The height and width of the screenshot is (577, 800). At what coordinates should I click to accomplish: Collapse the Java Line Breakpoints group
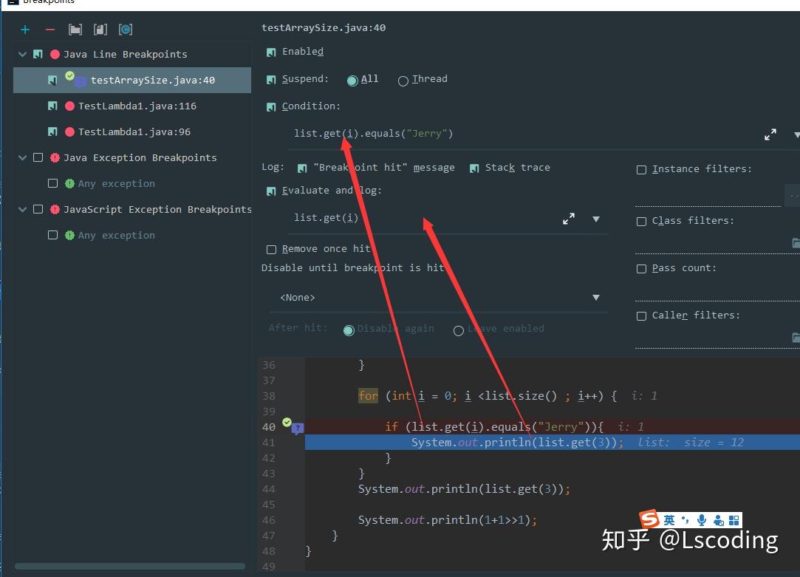point(22,54)
